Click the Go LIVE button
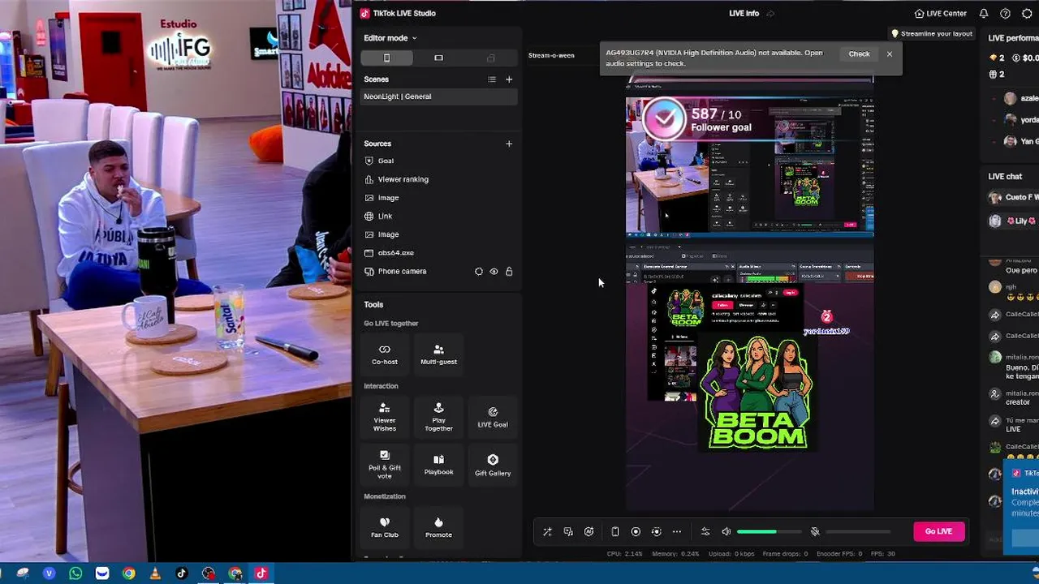 [938, 531]
